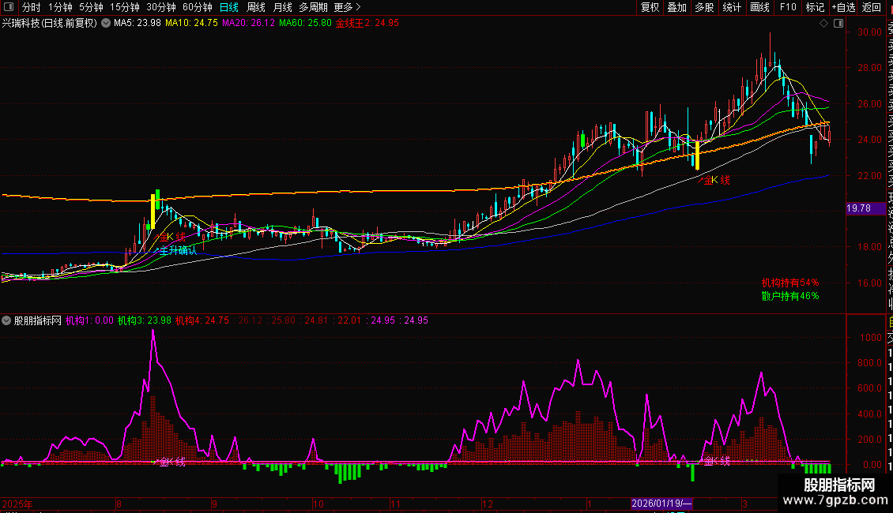The height and width of the screenshot is (513, 893).
Task: Click the 2026/01/19 date marker on timeline
Action: [661, 503]
